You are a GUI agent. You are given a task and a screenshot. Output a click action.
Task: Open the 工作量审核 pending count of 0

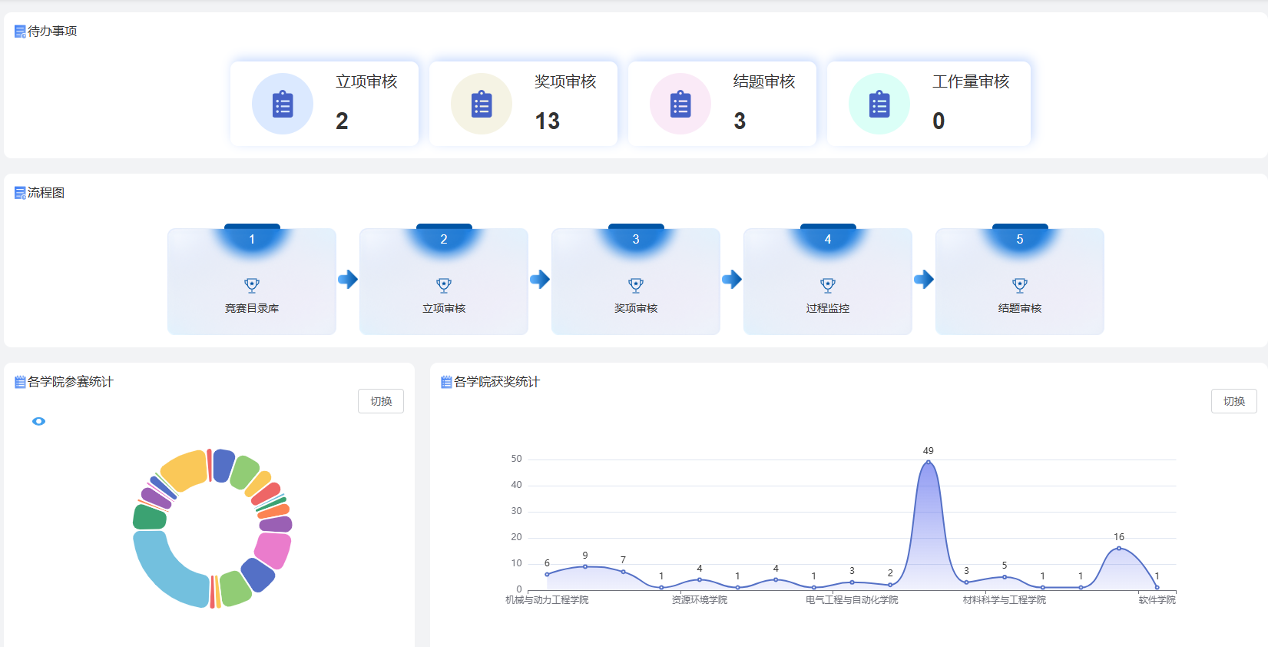(939, 121)
